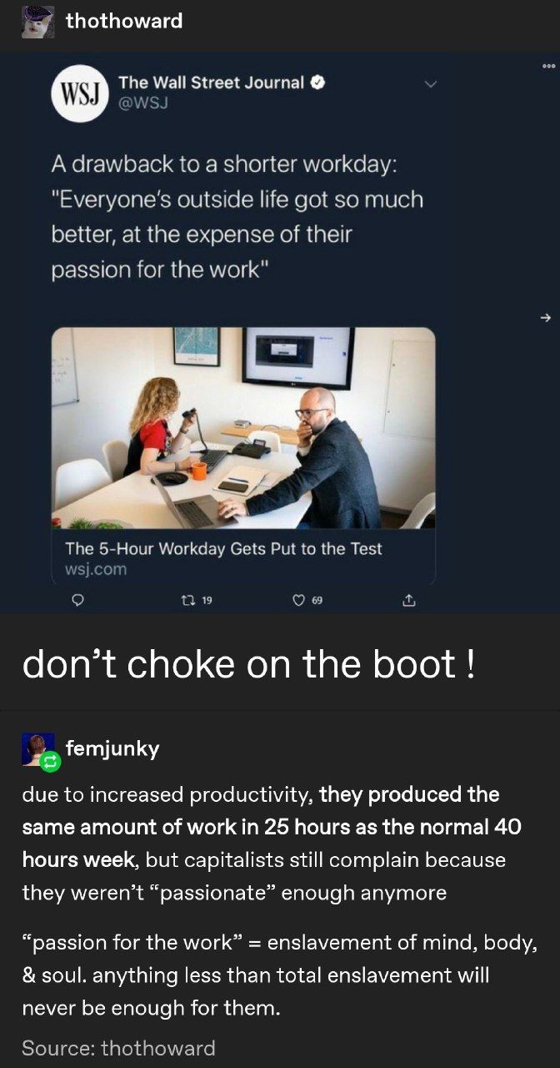The image size is (560, 1068).
Task: Click the tweet share icon
Action: click(x=408, y=599)
